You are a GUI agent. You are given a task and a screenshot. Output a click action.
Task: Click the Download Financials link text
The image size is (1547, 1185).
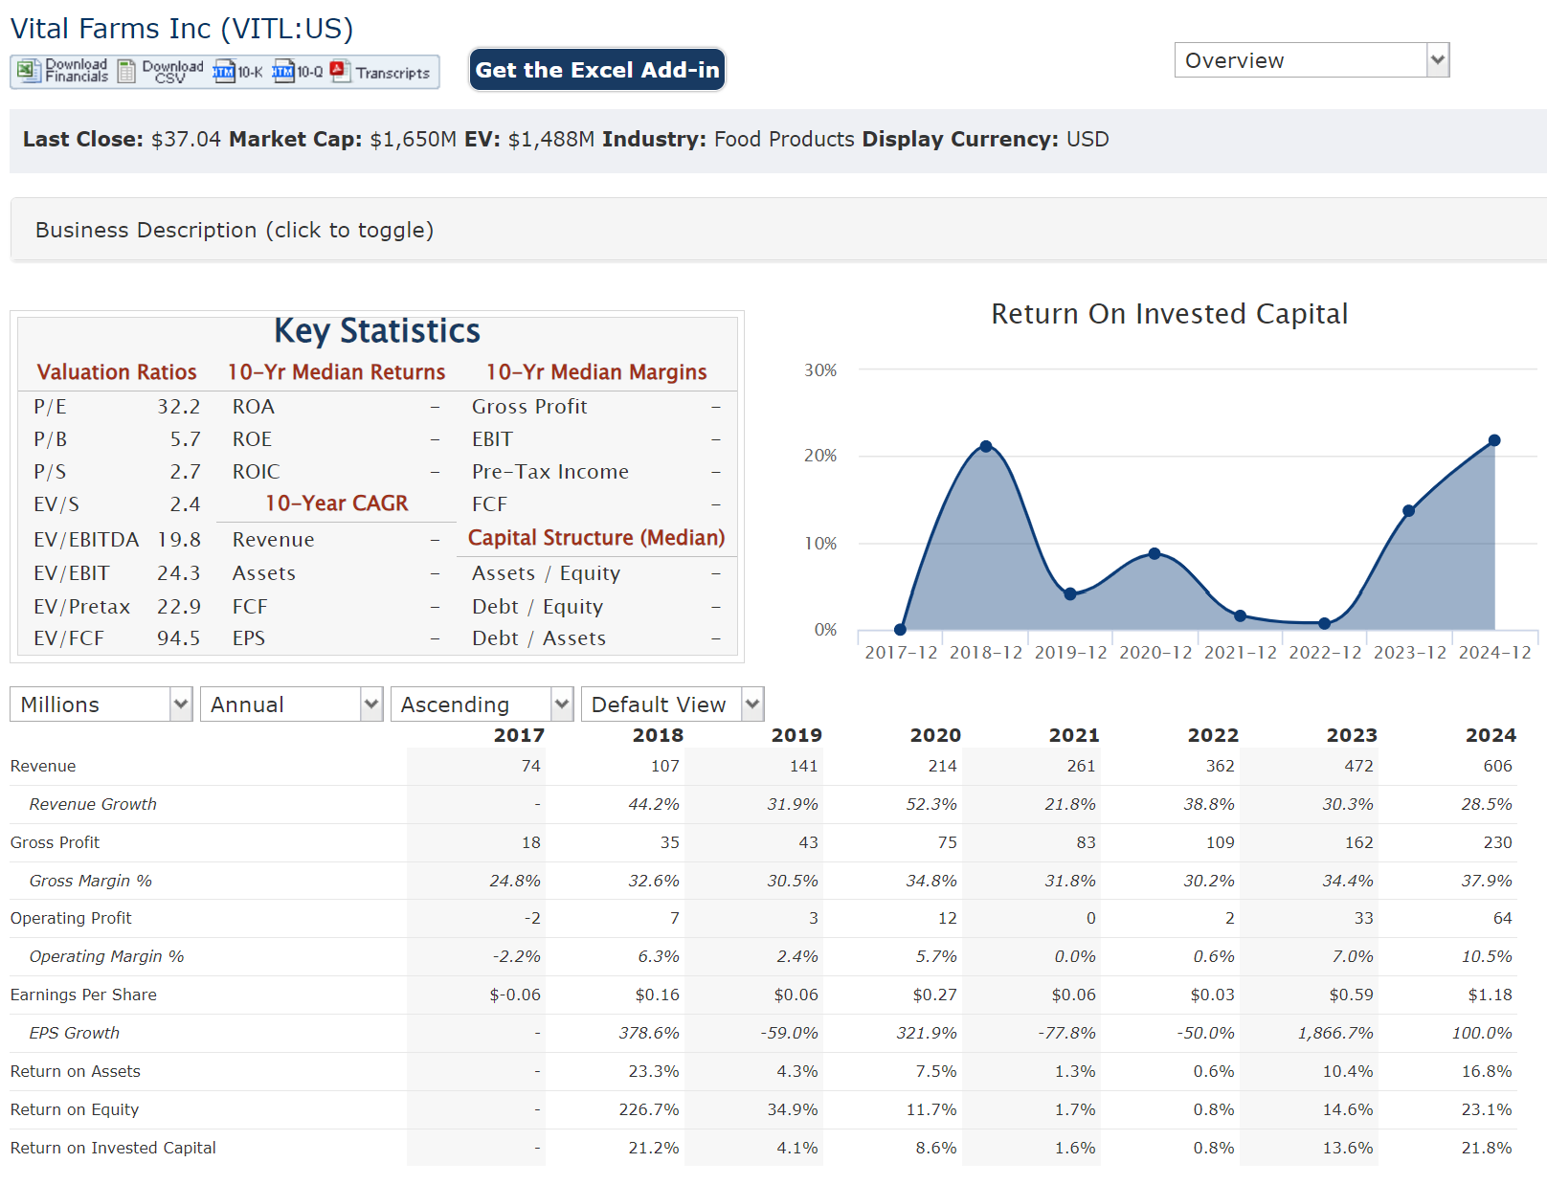77,71
